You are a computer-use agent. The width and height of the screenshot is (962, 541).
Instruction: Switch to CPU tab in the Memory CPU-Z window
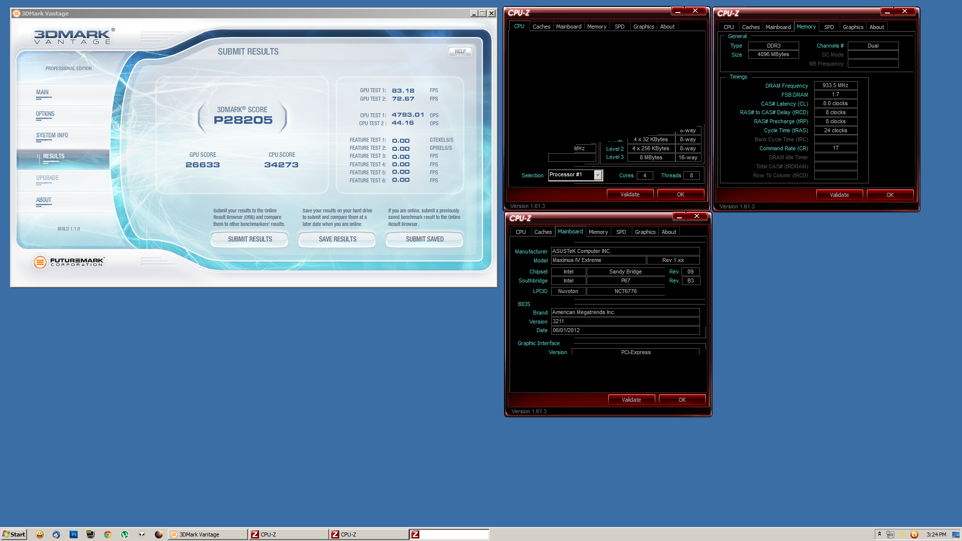pos(729,27)
